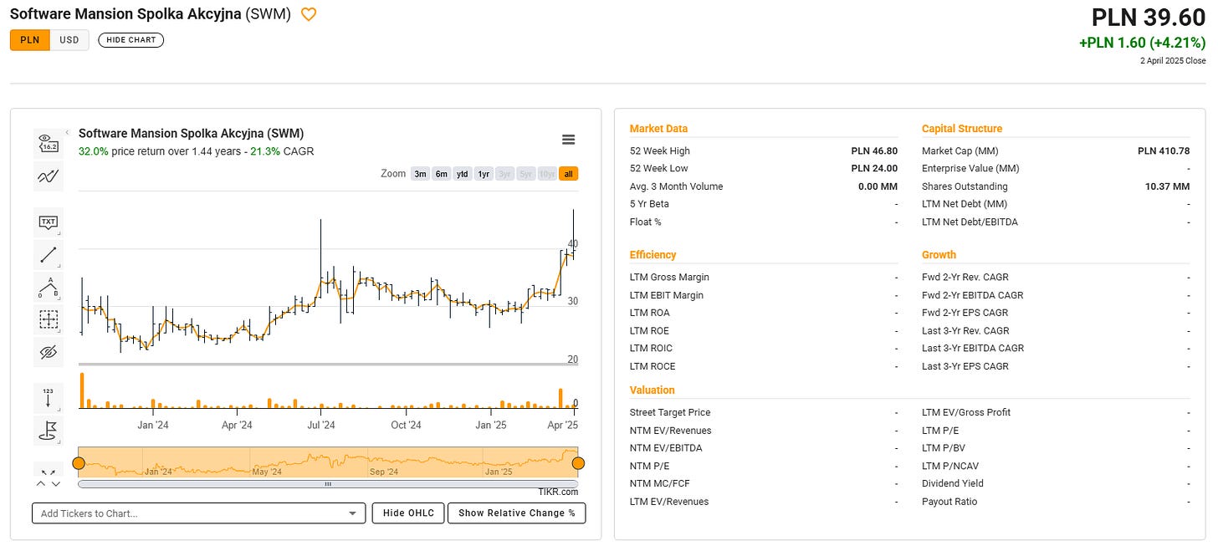Switch currency to PLN
The image size is (1218, 551).
click(29, 40)
